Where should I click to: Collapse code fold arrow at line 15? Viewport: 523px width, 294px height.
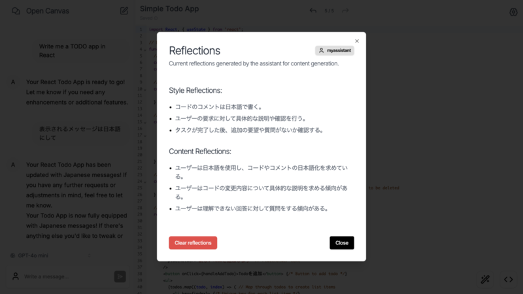click(144, 122)
